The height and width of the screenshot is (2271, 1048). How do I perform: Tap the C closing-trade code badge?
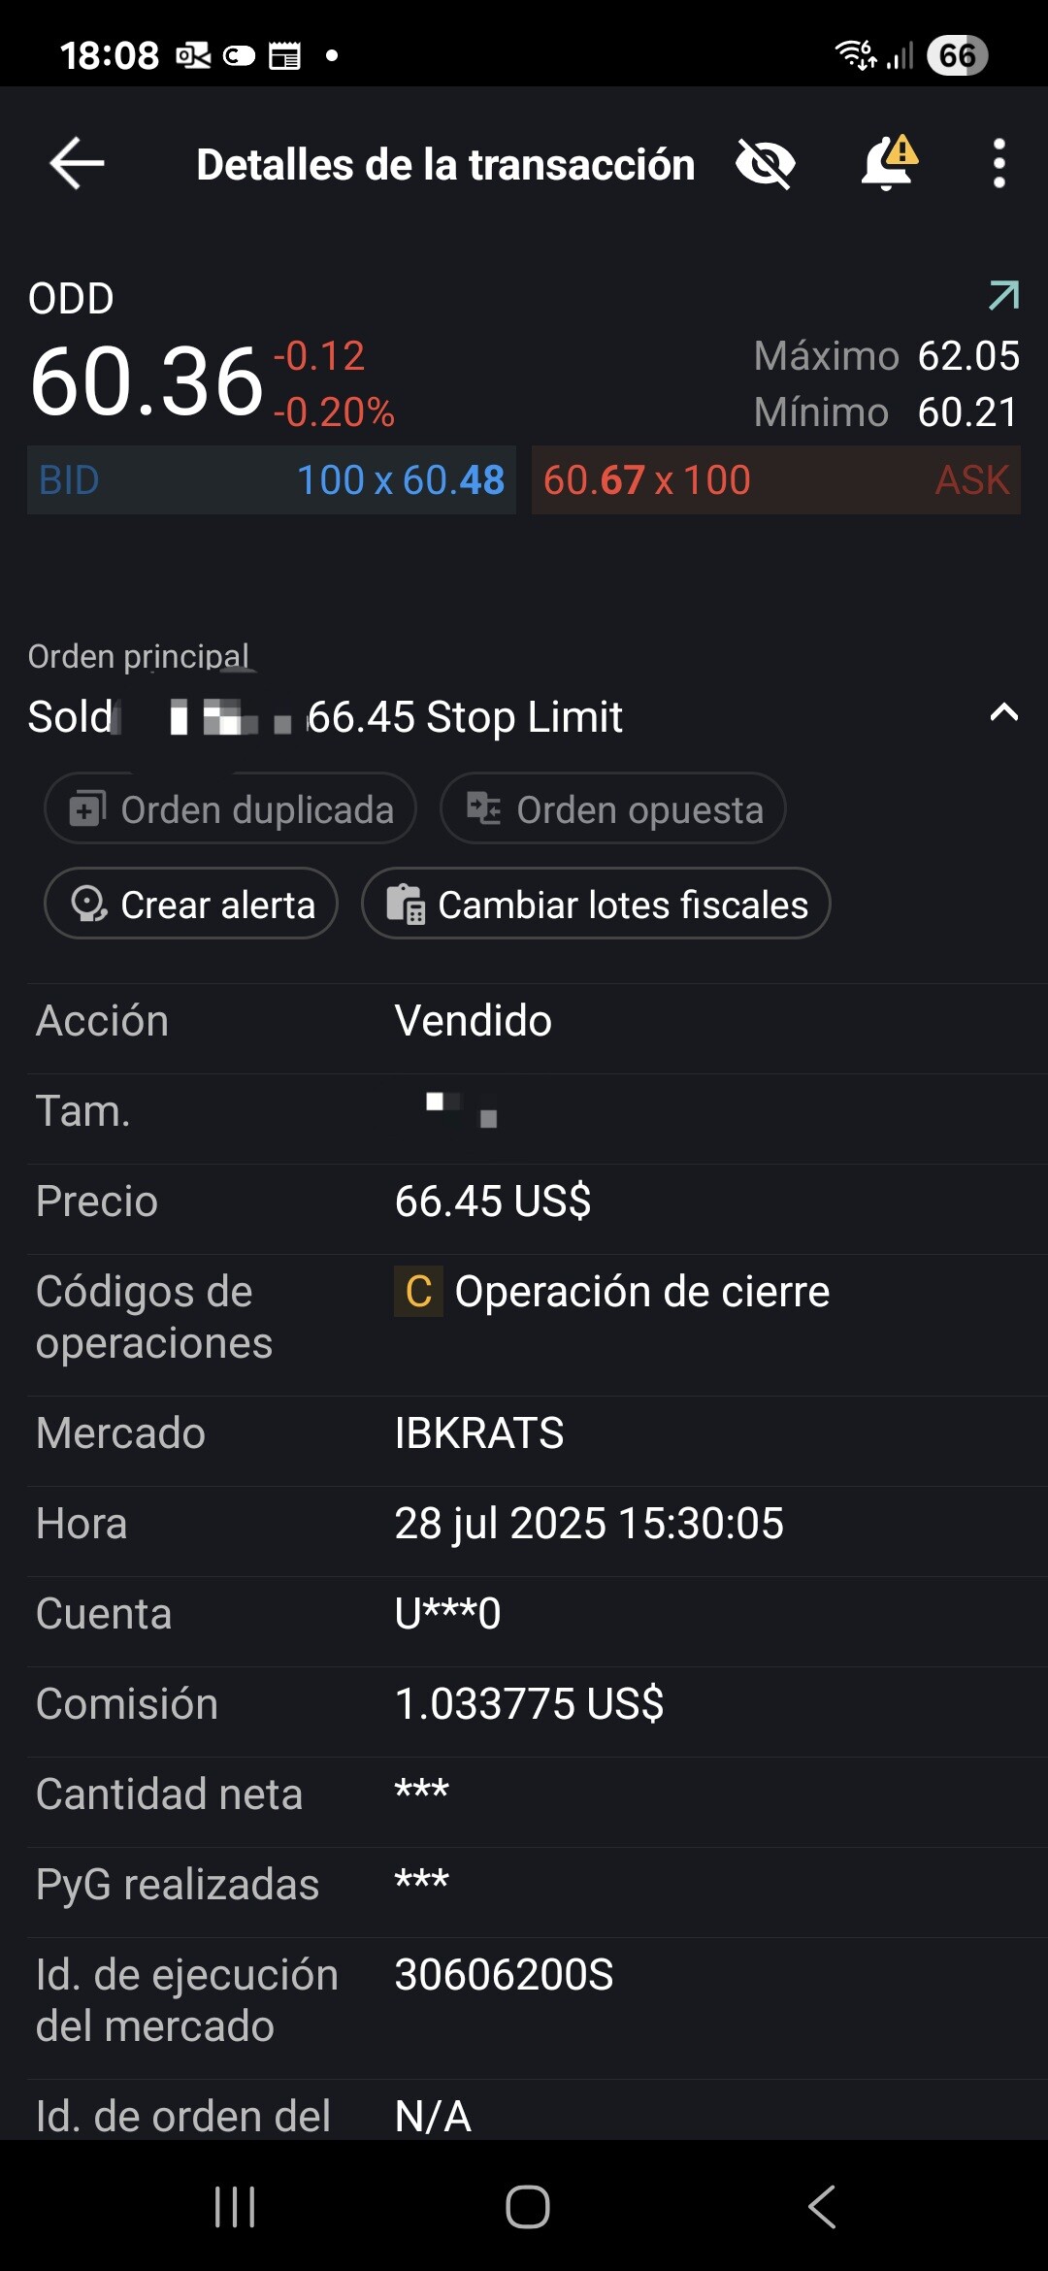click(418, 1292)
